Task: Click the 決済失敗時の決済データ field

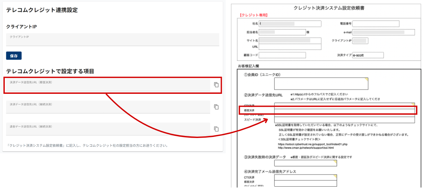Action: pyautogui.click(x=305, y=163)
